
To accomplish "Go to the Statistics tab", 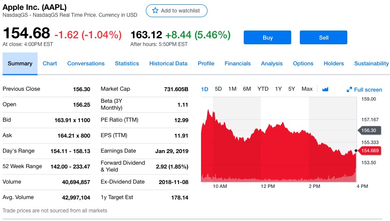I will coord(127,64).
